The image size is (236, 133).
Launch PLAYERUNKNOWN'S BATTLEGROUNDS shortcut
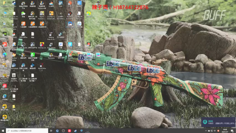point(4,77)
